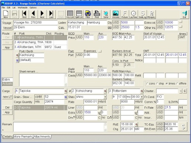The height and width of the screenshot is (143, 191).
Task: Open the Workmode menu
Action: tap(23, 8)
